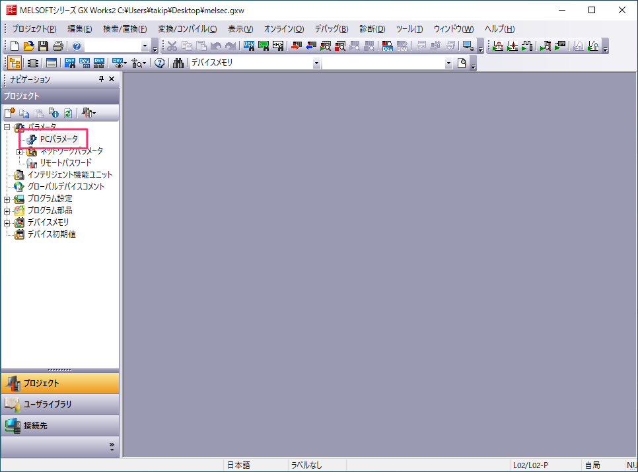Select デバイス初期値 tree item
This screenshot has height=472, width=638.
[52, 234]
